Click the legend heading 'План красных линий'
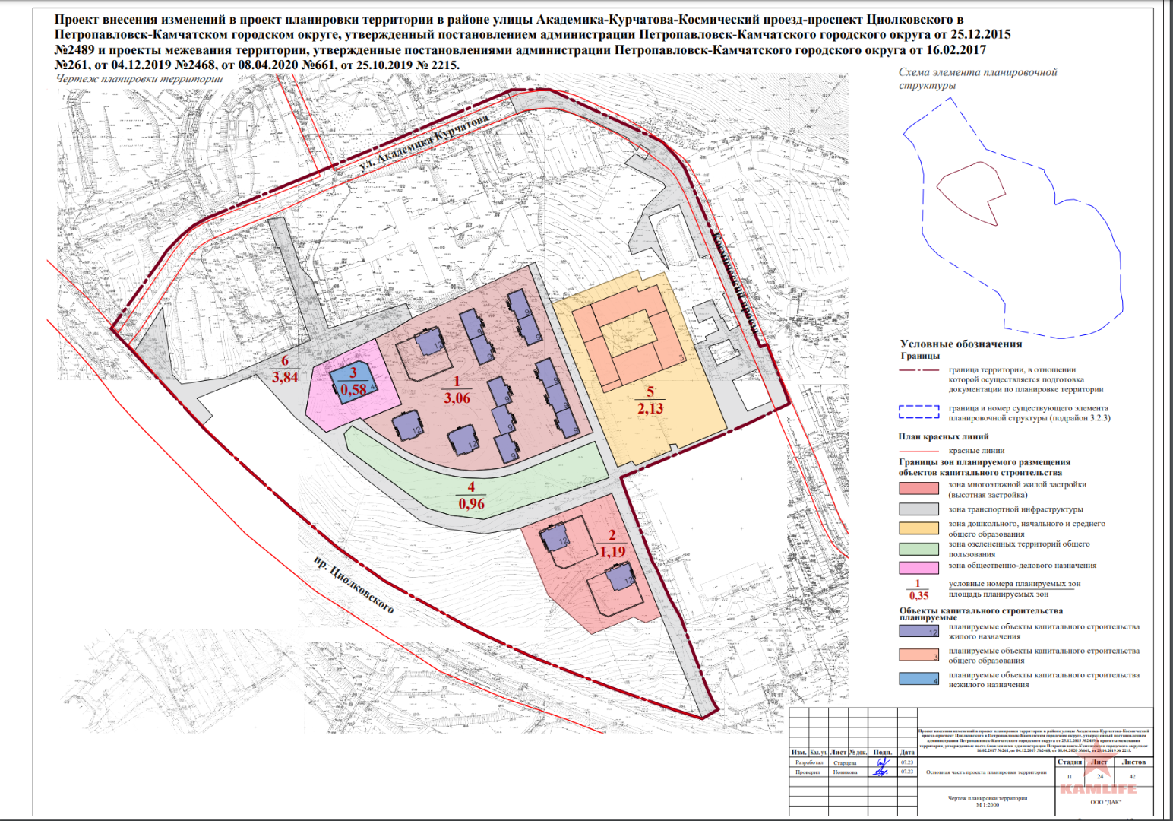 944,436
